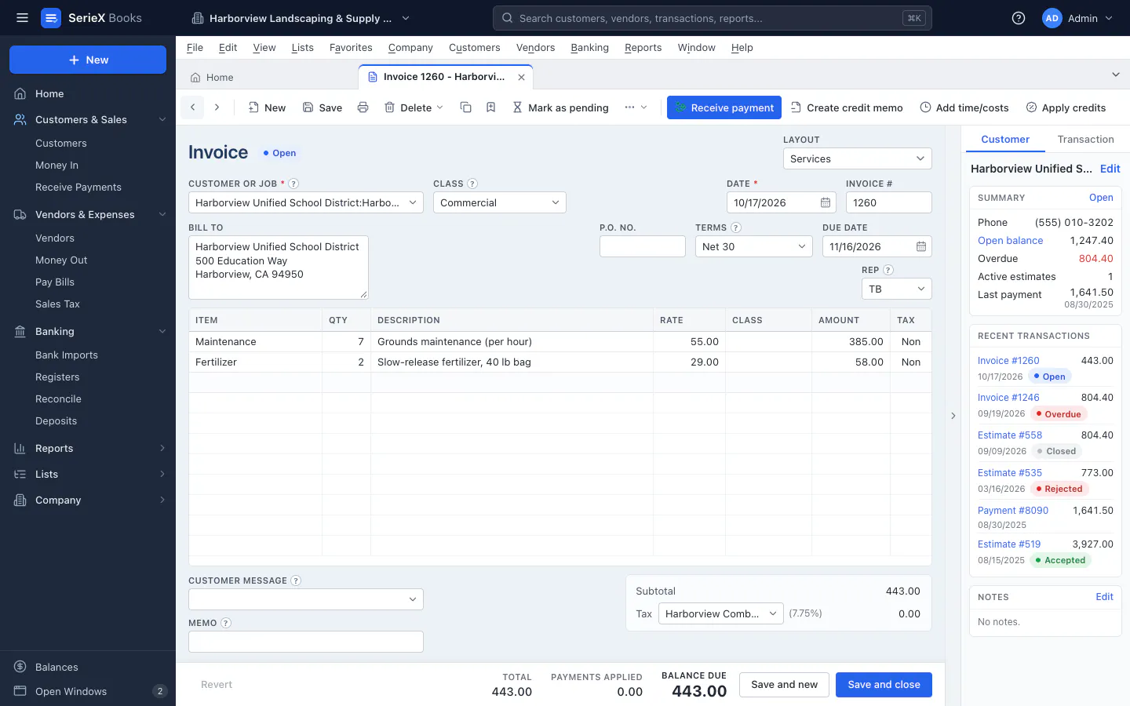This screenshot has height=706, width=1130.
Task: Open the Banking menu
Action: point(589,48)
